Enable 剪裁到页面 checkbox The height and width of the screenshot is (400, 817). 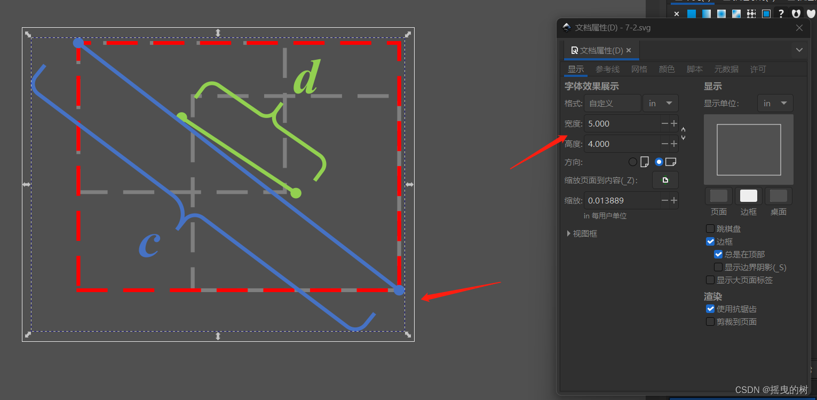pos(710,321)
